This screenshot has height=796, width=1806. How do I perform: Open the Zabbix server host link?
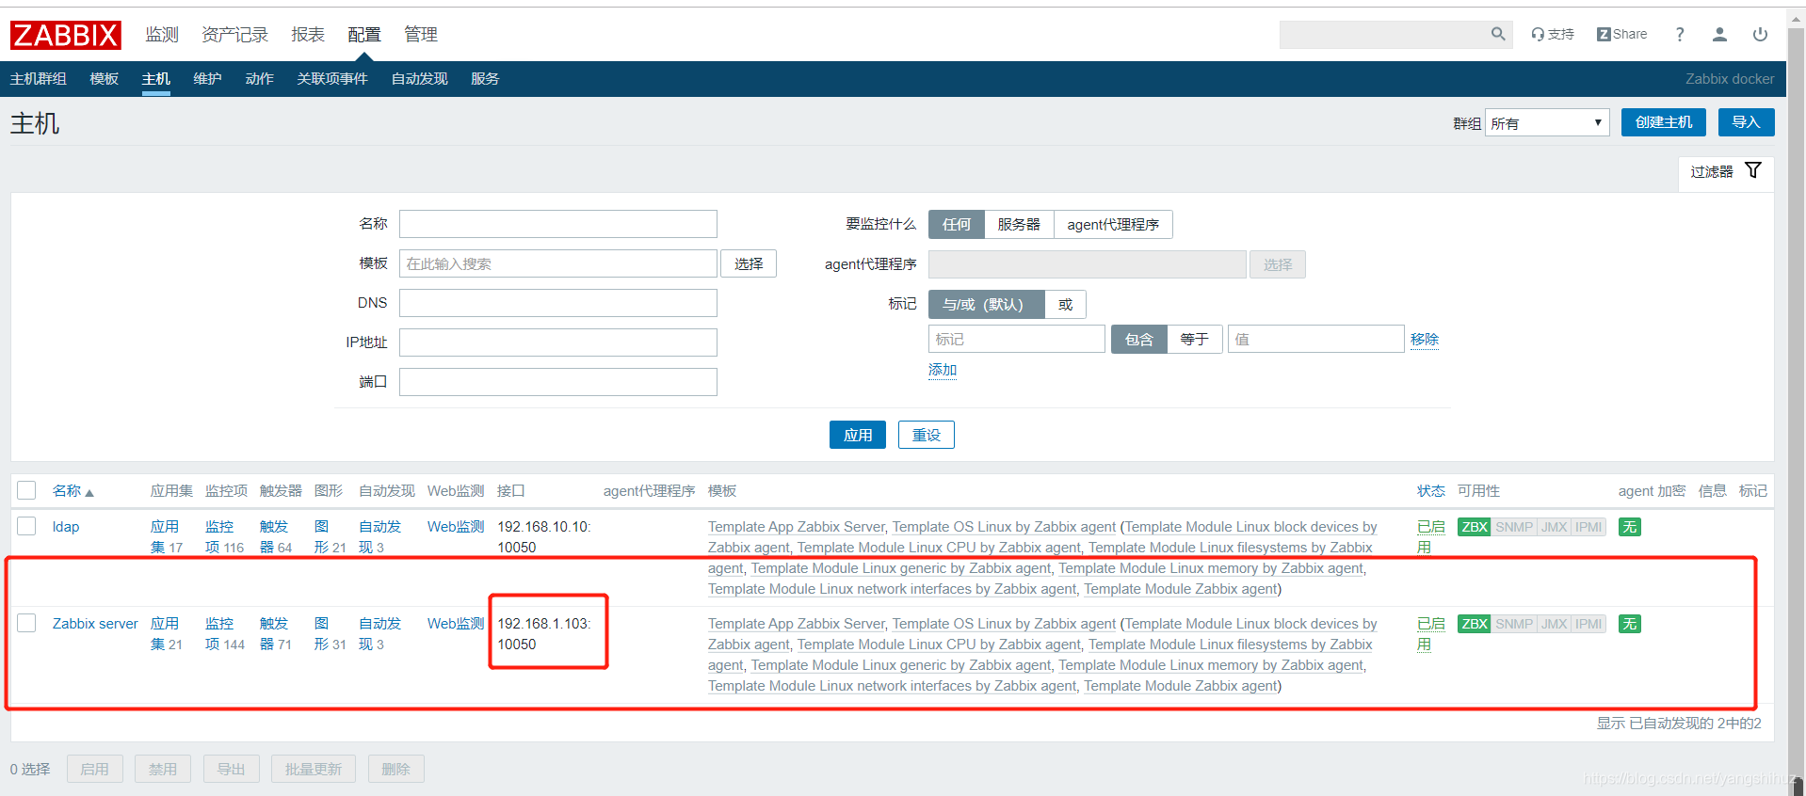tap(95, 624)
